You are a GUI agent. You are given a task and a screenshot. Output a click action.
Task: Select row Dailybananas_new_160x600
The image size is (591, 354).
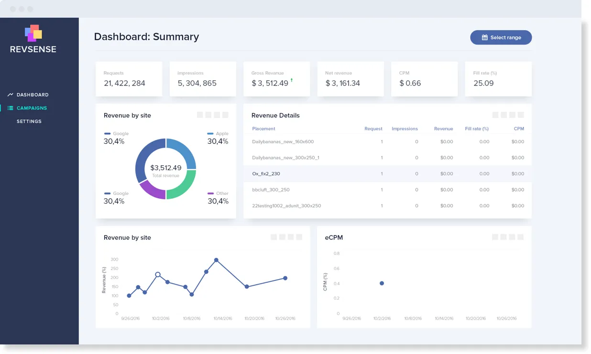[x=387, y=142]
